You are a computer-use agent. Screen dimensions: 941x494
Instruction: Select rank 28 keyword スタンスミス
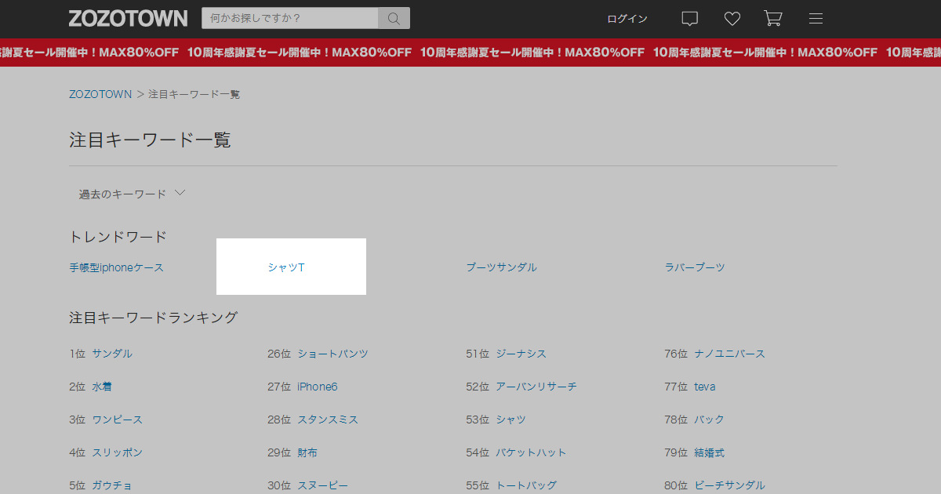[328, 420]
